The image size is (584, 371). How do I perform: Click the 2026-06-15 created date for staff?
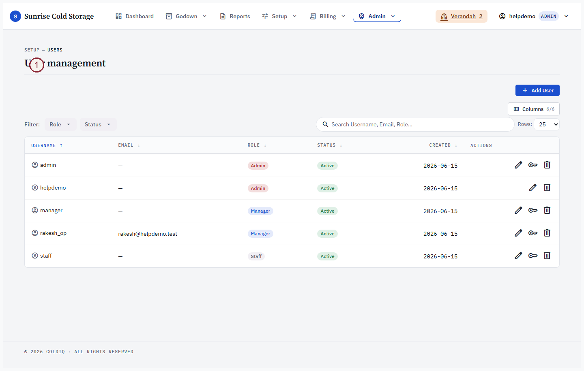(x=440, y=256)
